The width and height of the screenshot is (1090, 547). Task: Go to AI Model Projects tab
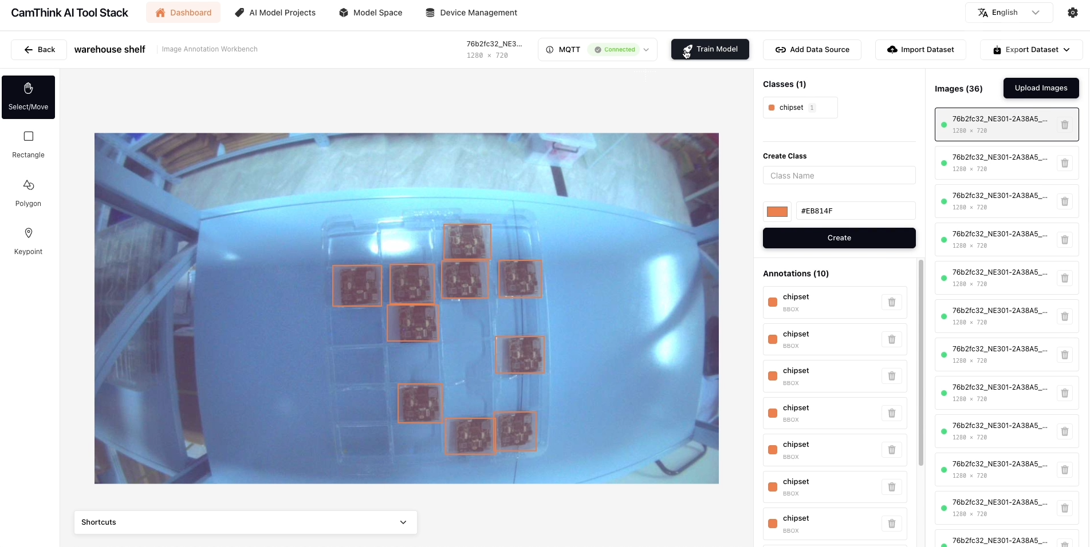point(275,13)
